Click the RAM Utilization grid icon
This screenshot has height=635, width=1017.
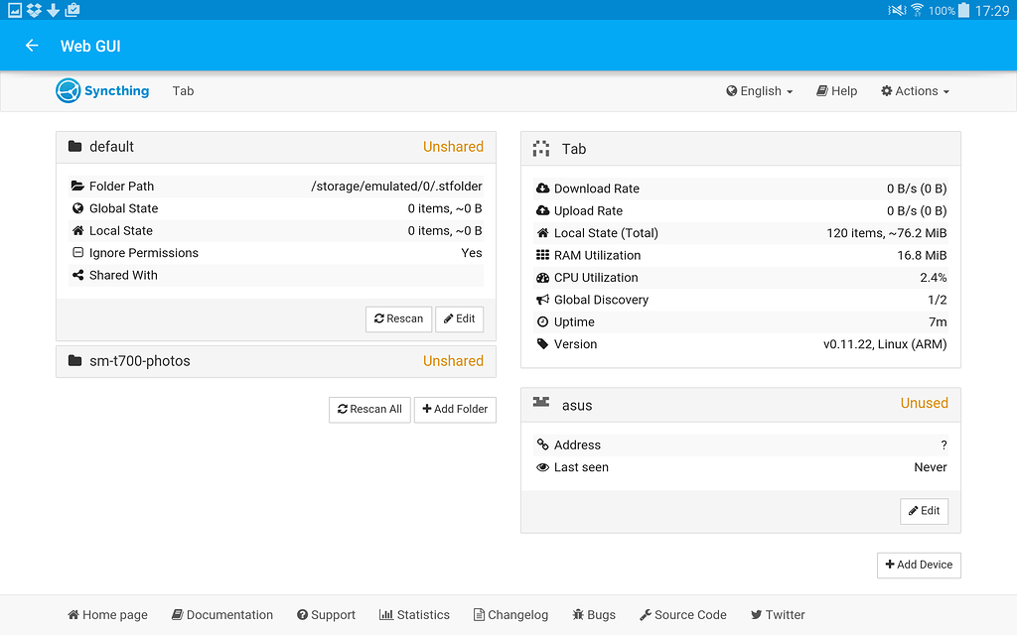[541, 255]
